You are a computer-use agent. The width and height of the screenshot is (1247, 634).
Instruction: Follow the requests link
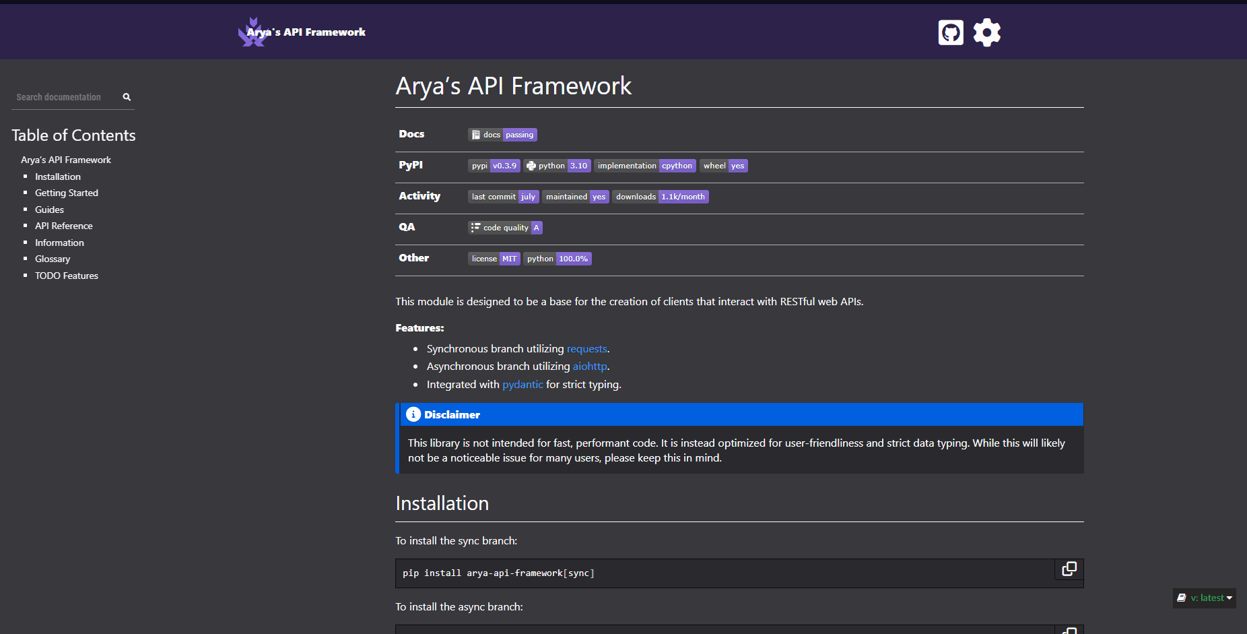click(x=587, y=348)
